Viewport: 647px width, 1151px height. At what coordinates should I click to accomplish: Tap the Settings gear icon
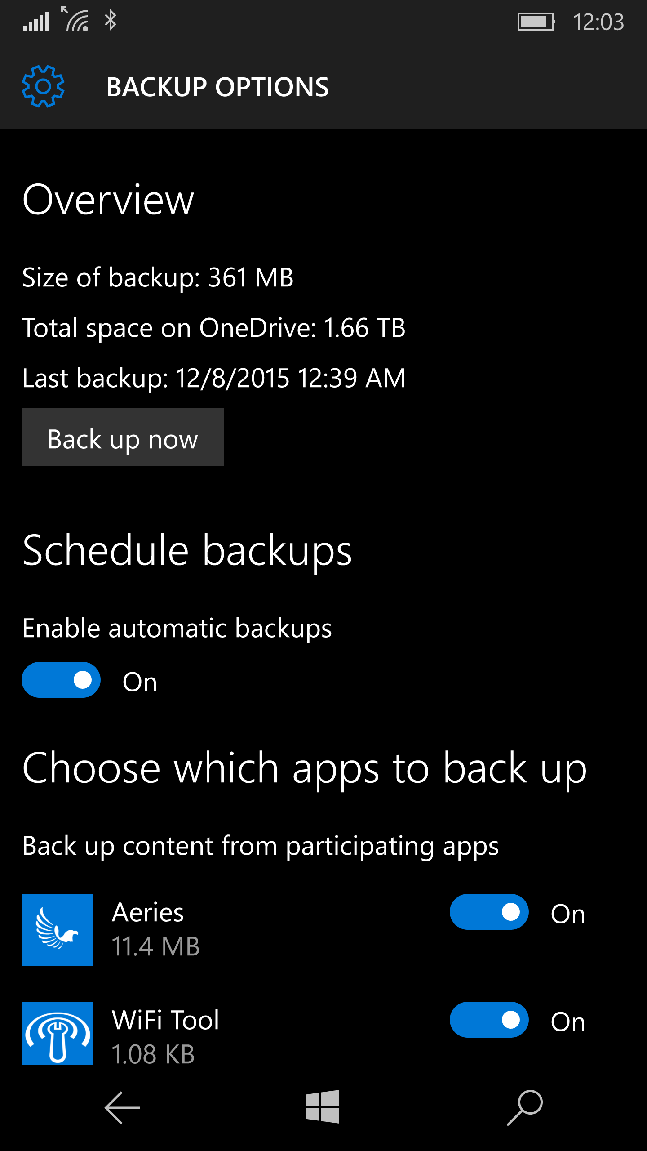point(43,86)
